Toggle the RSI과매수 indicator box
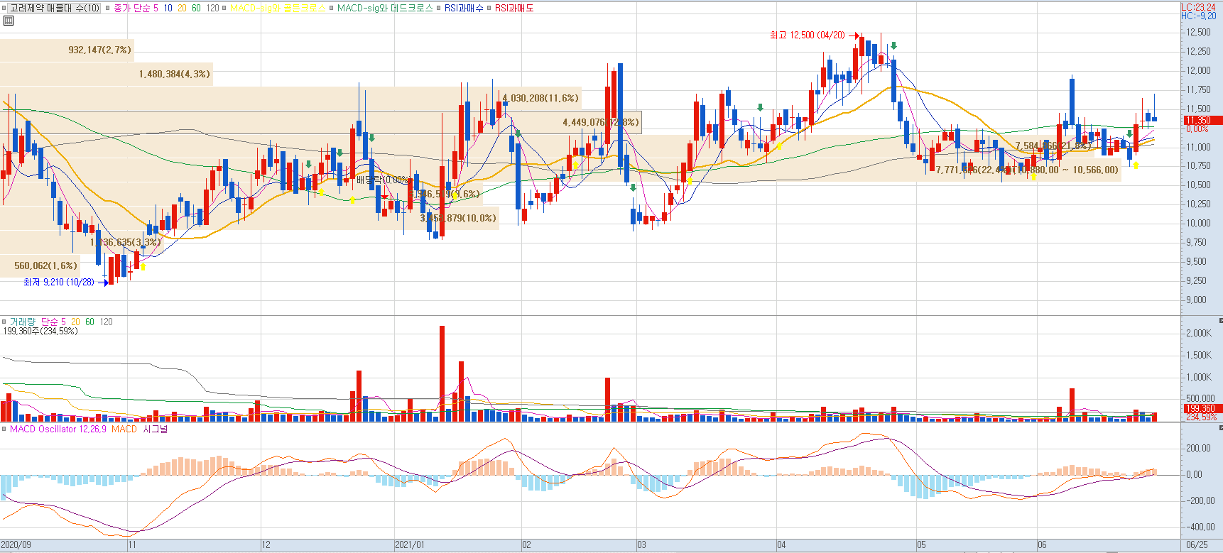The height and width of the screenshot is (553, 1223). [x=439, y=9]
